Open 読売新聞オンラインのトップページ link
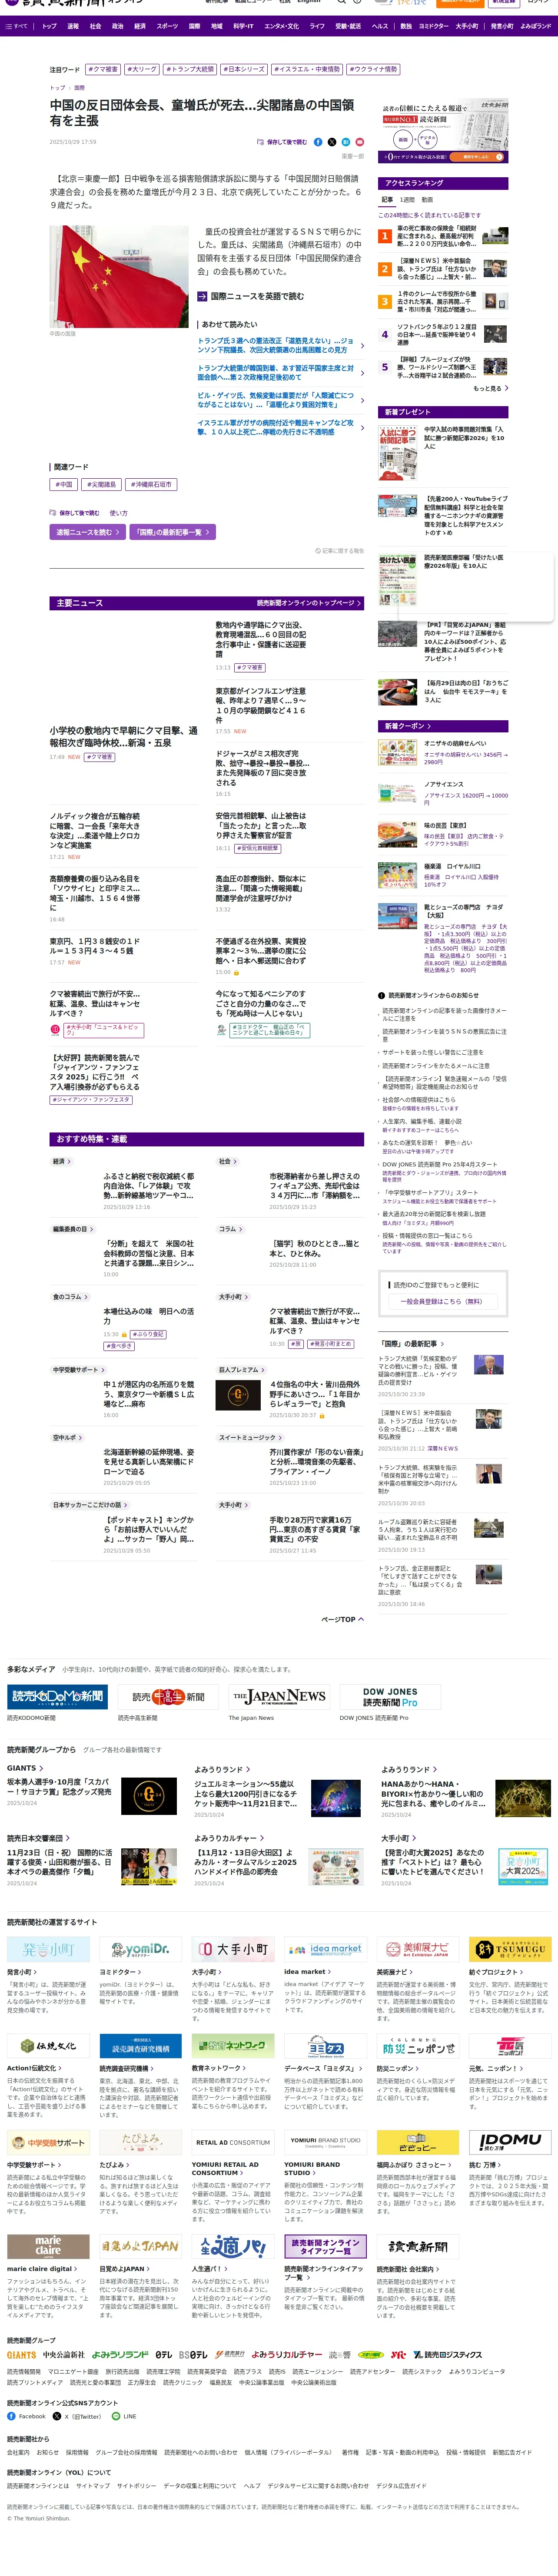The width and height of the screenshot is (558, 2576). click(309, 603)
